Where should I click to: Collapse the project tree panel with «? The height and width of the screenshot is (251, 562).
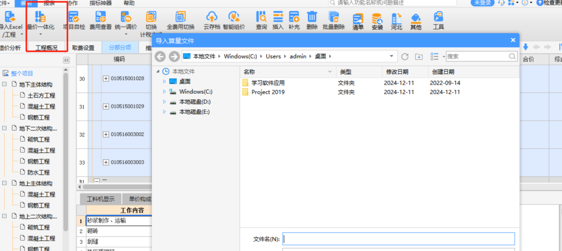[66, 60]
